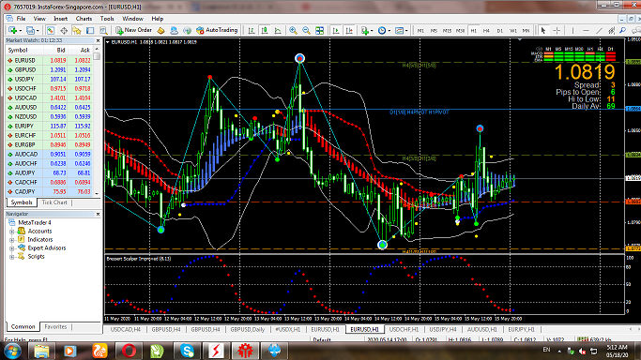The height and width of the screenshot is (360, 641).
Task: Open the View menu
Action: (x=39, y=19)
